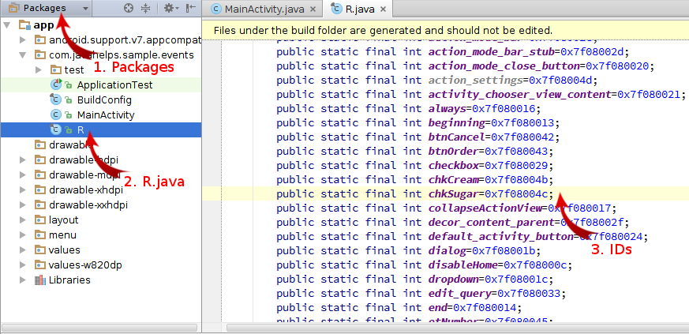Expand the menu folder
The image size is (689, 334).
23,235
